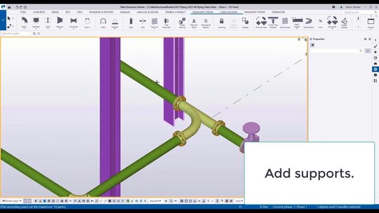Click the help question mark in title bar
Screen dimensions: 379x213
[x=333, y=7]
